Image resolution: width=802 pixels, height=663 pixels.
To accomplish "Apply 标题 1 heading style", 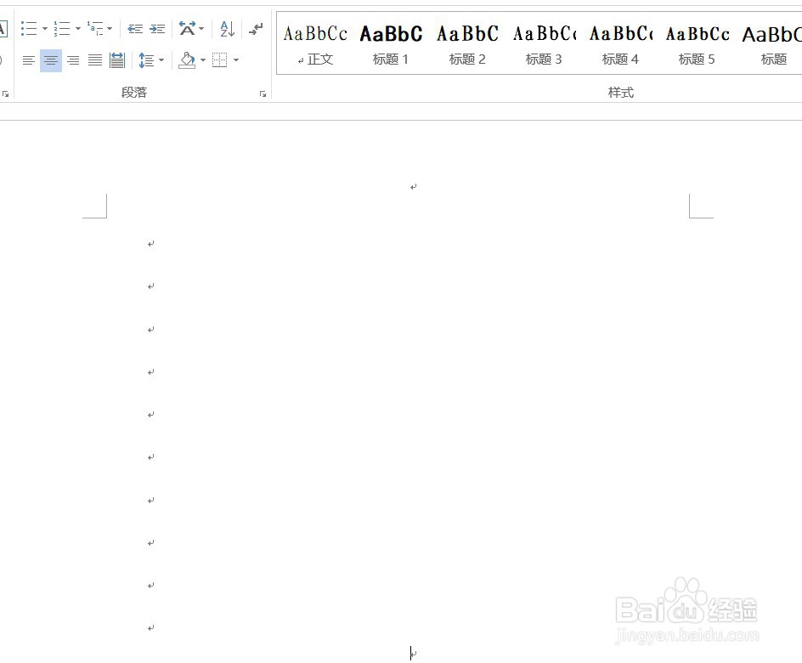I will [x=391, y=45].
